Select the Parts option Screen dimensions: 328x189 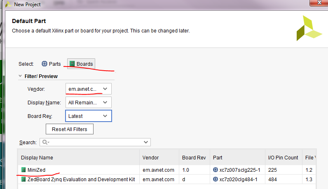51,64
